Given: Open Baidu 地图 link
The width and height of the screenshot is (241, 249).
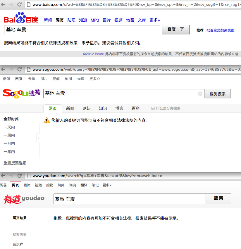Looking at the screenshot, I should [130, 20].
